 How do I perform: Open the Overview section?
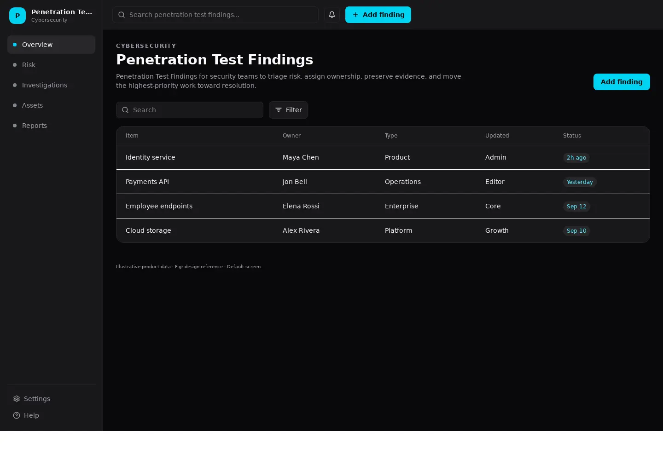(51, 45)
